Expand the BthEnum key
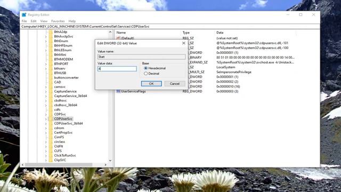 coord(46,41)
